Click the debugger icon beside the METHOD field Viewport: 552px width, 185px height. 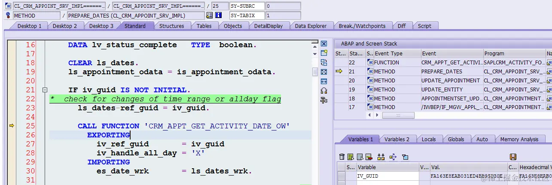coord(8,15)
